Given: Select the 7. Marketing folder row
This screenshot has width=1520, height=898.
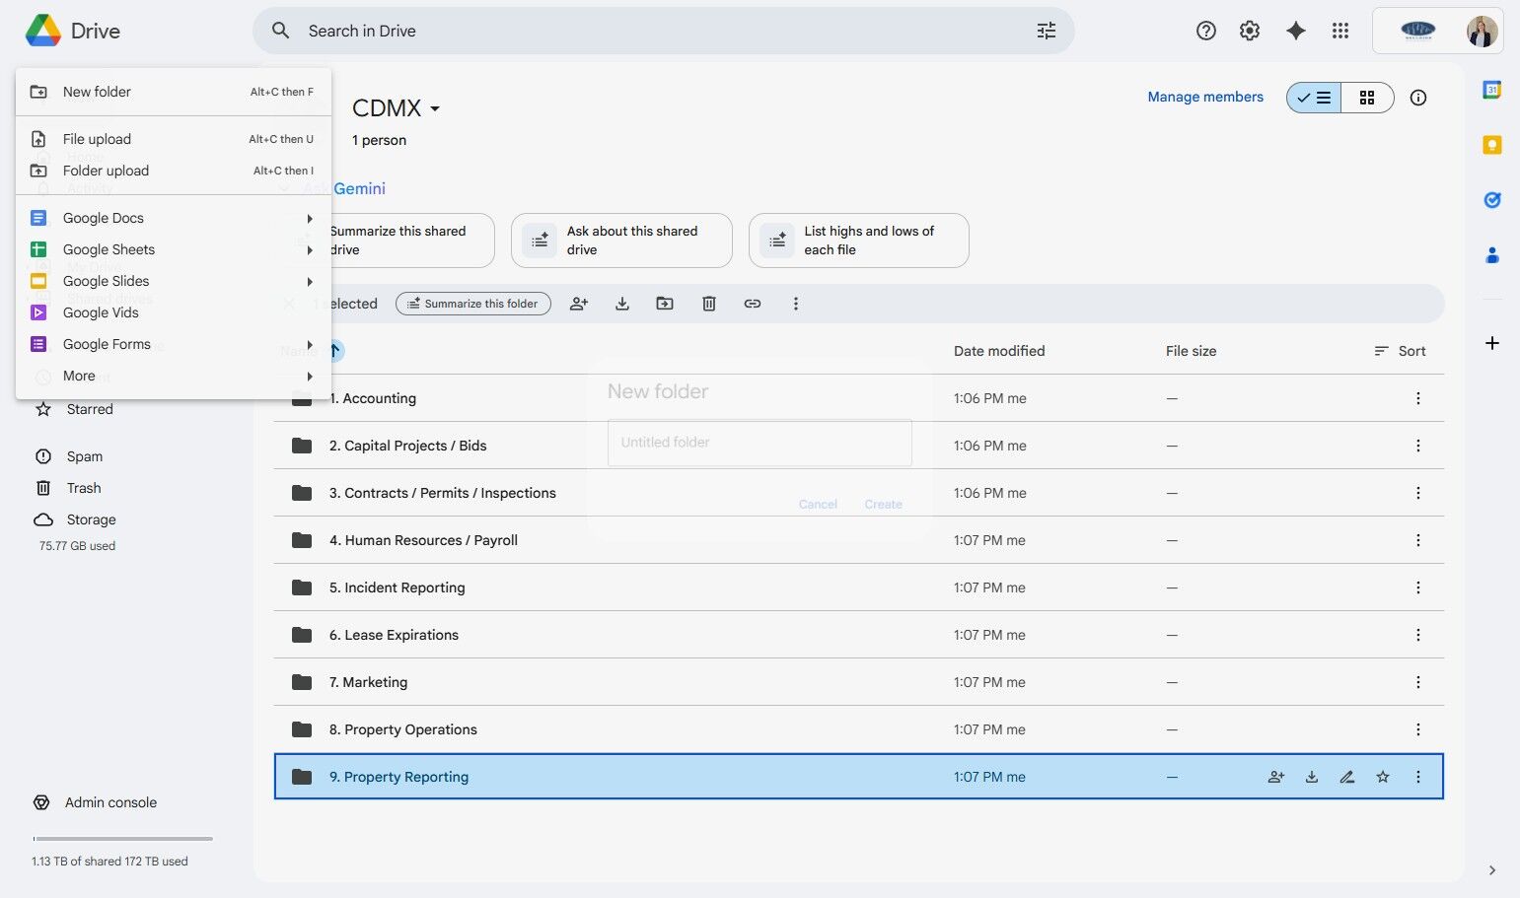Looking at the screenshot, I should 859,682.
